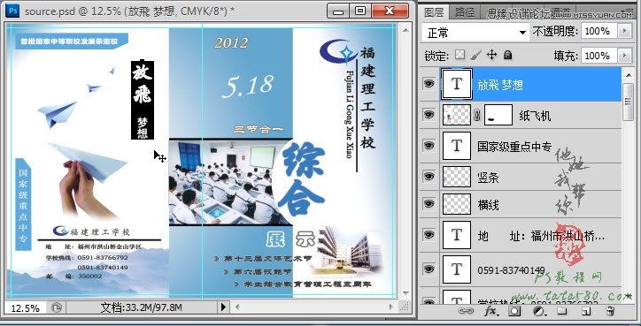
Task: Open the 不透明度 slider arrow
Action: [624, 31]
